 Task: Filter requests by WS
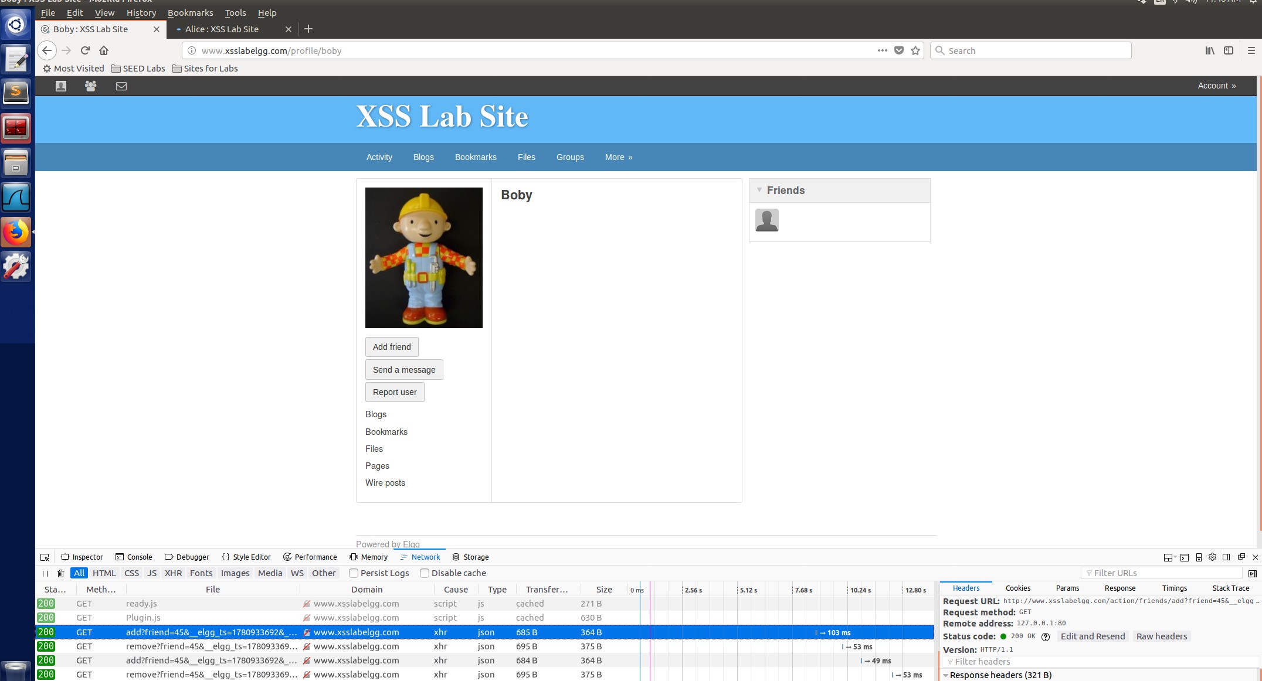[x=297, y=573]
